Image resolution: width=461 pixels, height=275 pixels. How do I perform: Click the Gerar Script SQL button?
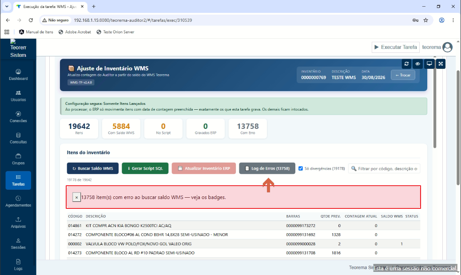145,168
